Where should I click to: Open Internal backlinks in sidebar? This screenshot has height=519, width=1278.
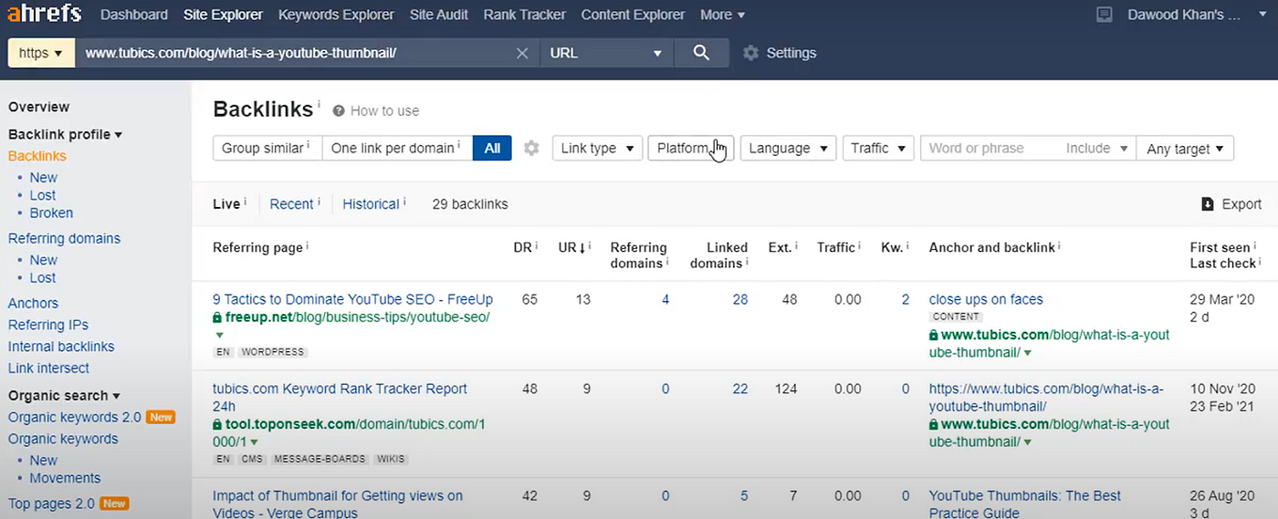[x=61, y=347]
